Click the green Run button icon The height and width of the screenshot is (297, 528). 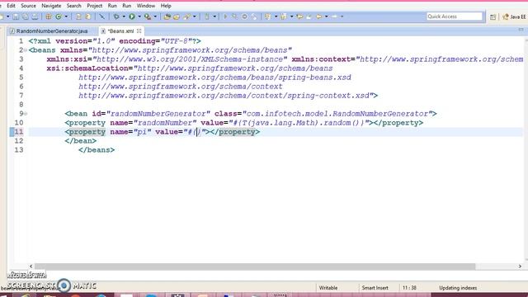pyautogui.click(x=132, y=16)
